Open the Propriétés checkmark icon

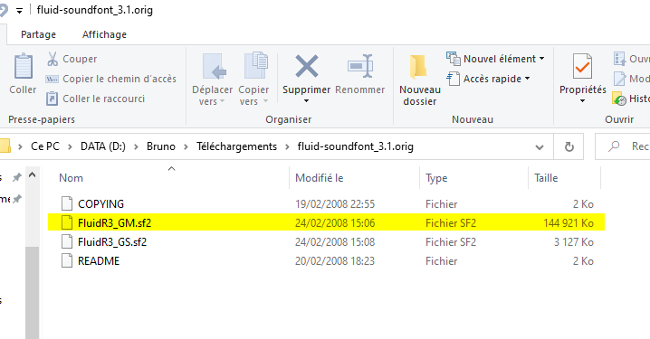point(582,66)
